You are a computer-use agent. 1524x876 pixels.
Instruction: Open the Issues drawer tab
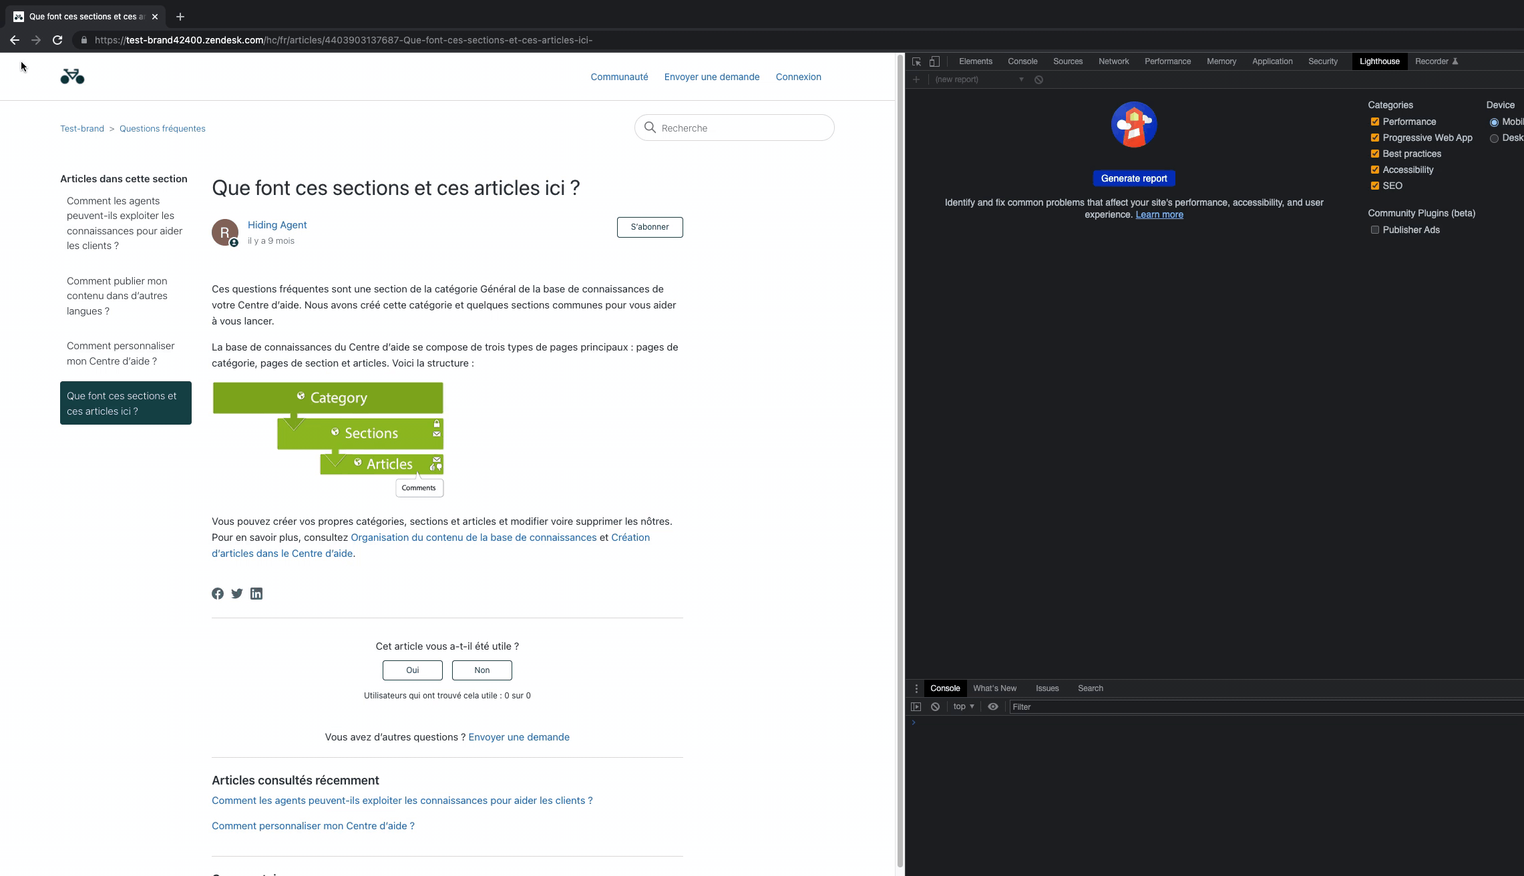[1046, 688]
